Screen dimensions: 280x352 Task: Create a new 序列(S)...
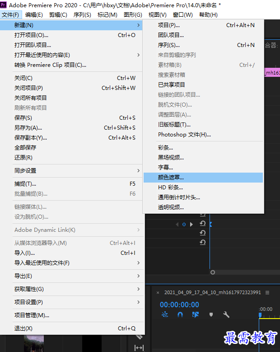coord(203,45)
